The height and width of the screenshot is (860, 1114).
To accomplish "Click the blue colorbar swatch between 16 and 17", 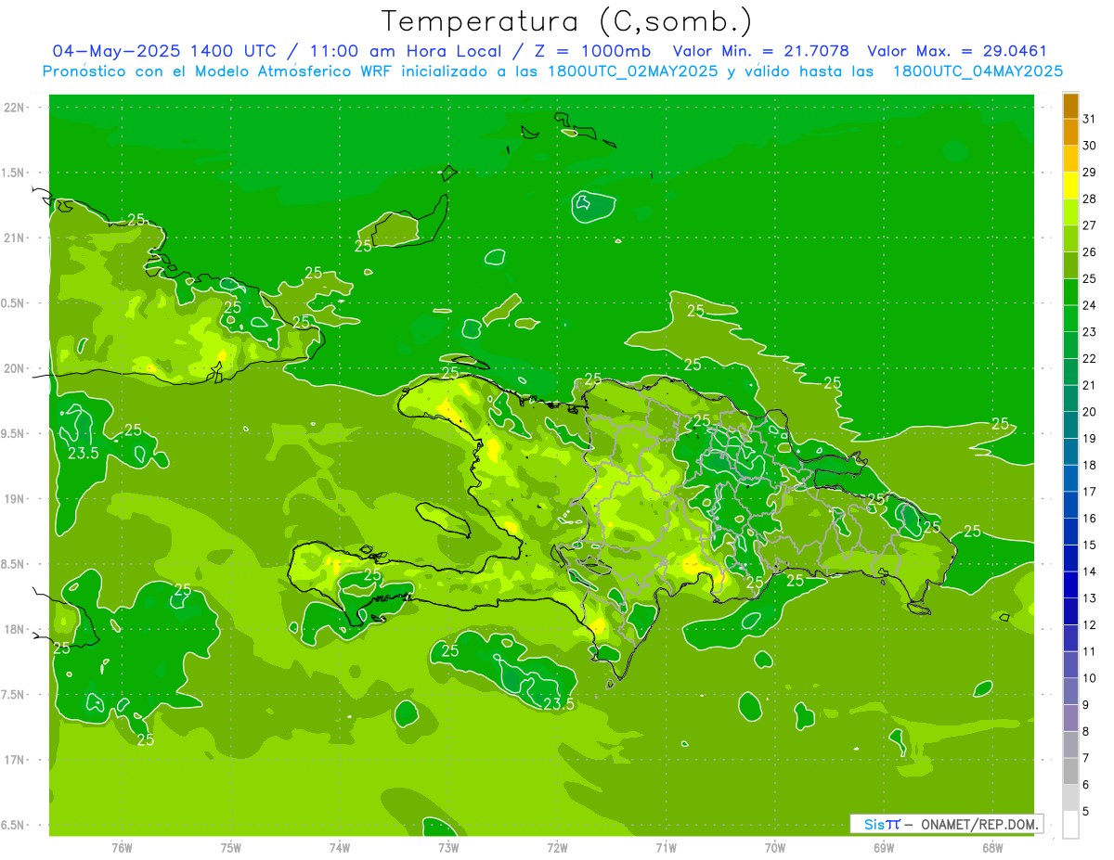I will click(1070, 505).
